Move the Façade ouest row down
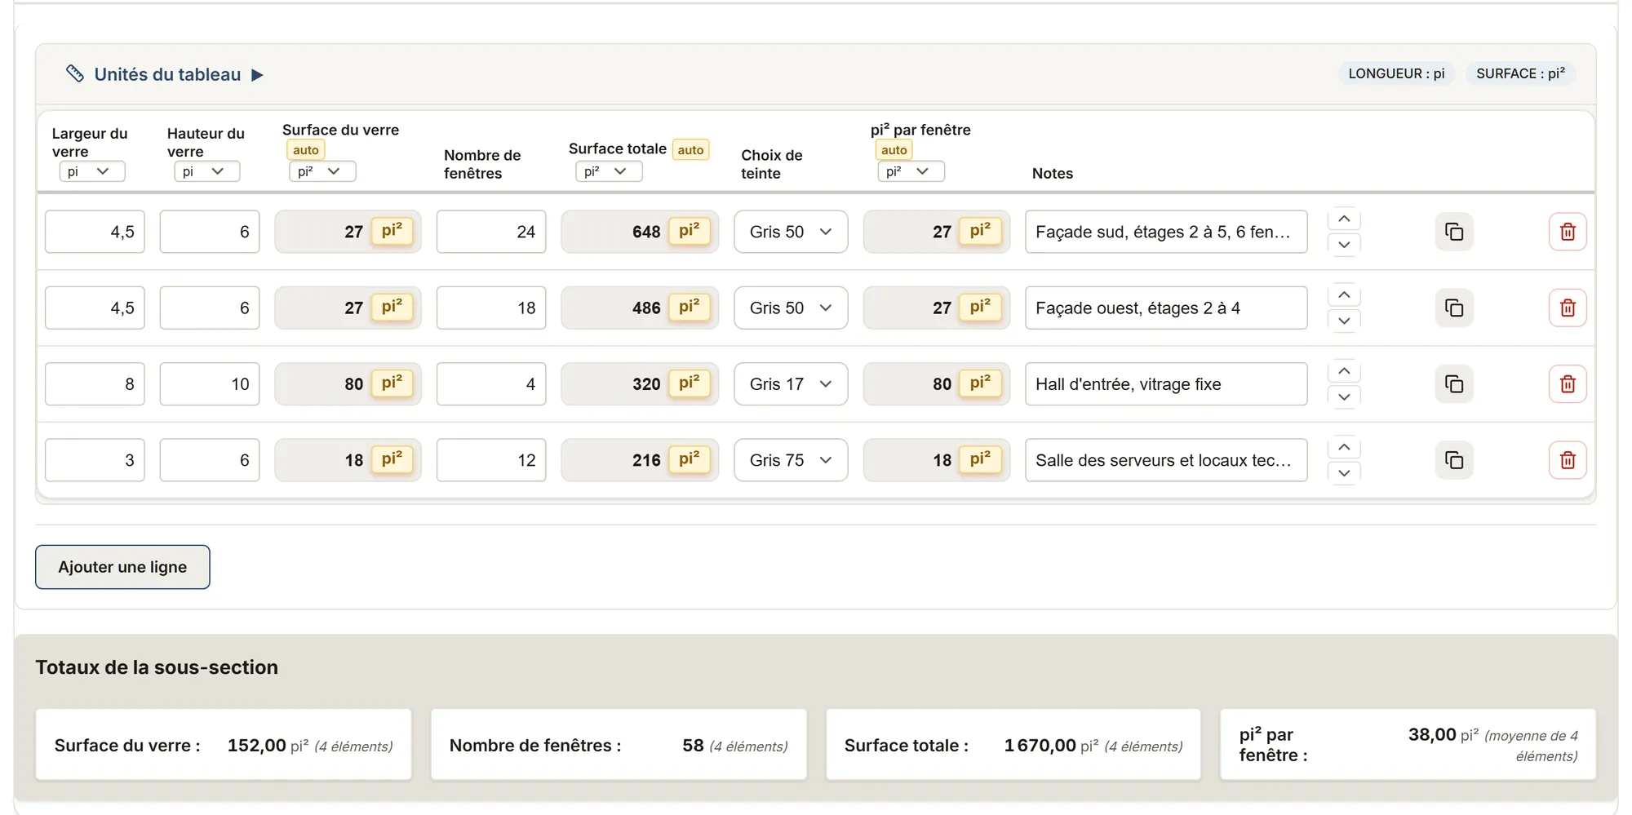The image size is (1632, 815). tap(1344, 321)
